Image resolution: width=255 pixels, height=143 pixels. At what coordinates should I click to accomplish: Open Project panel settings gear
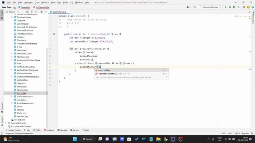click(x=41, y=12)
